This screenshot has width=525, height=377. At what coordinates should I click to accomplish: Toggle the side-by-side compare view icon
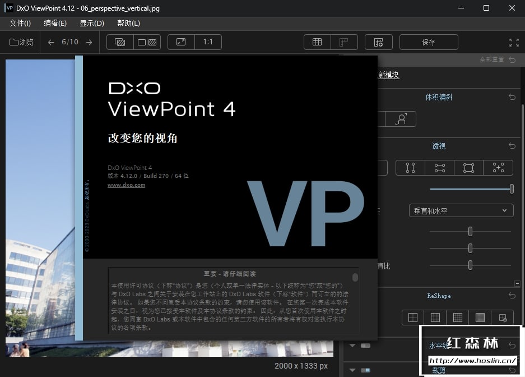147,42
